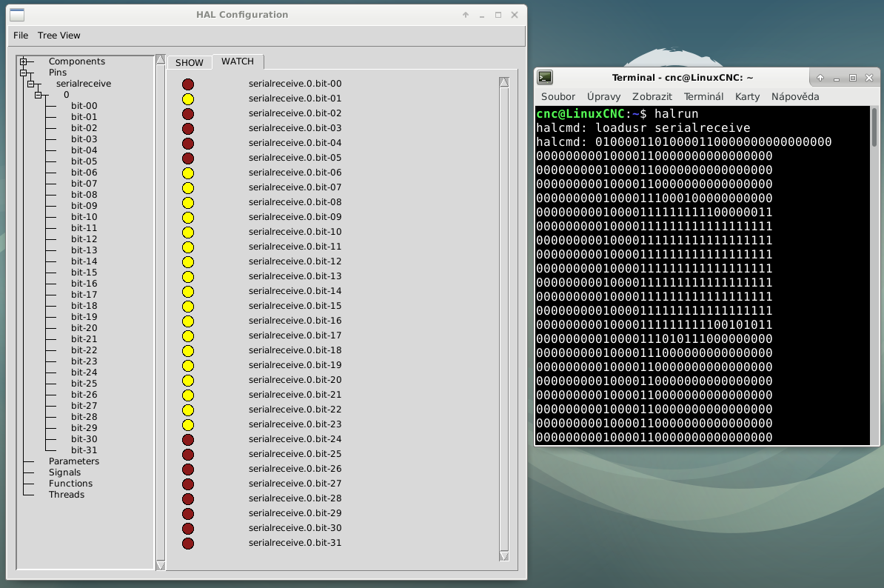Click the yellow LED beside serialreceive.0.bit-12
Screen dimensions: 884x588
click(x=188, y=262)
